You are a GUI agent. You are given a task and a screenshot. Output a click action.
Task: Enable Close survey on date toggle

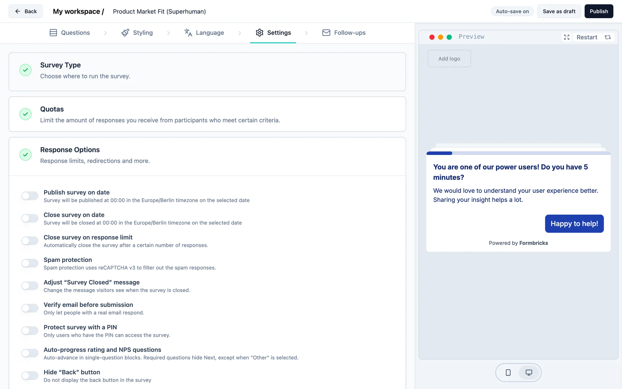coord(30,218)
